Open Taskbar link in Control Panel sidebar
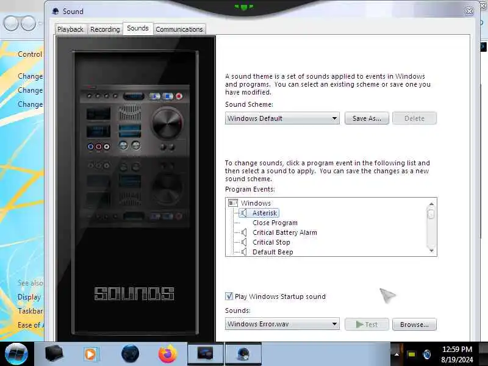The image size is (488, 366). (30, 311)
